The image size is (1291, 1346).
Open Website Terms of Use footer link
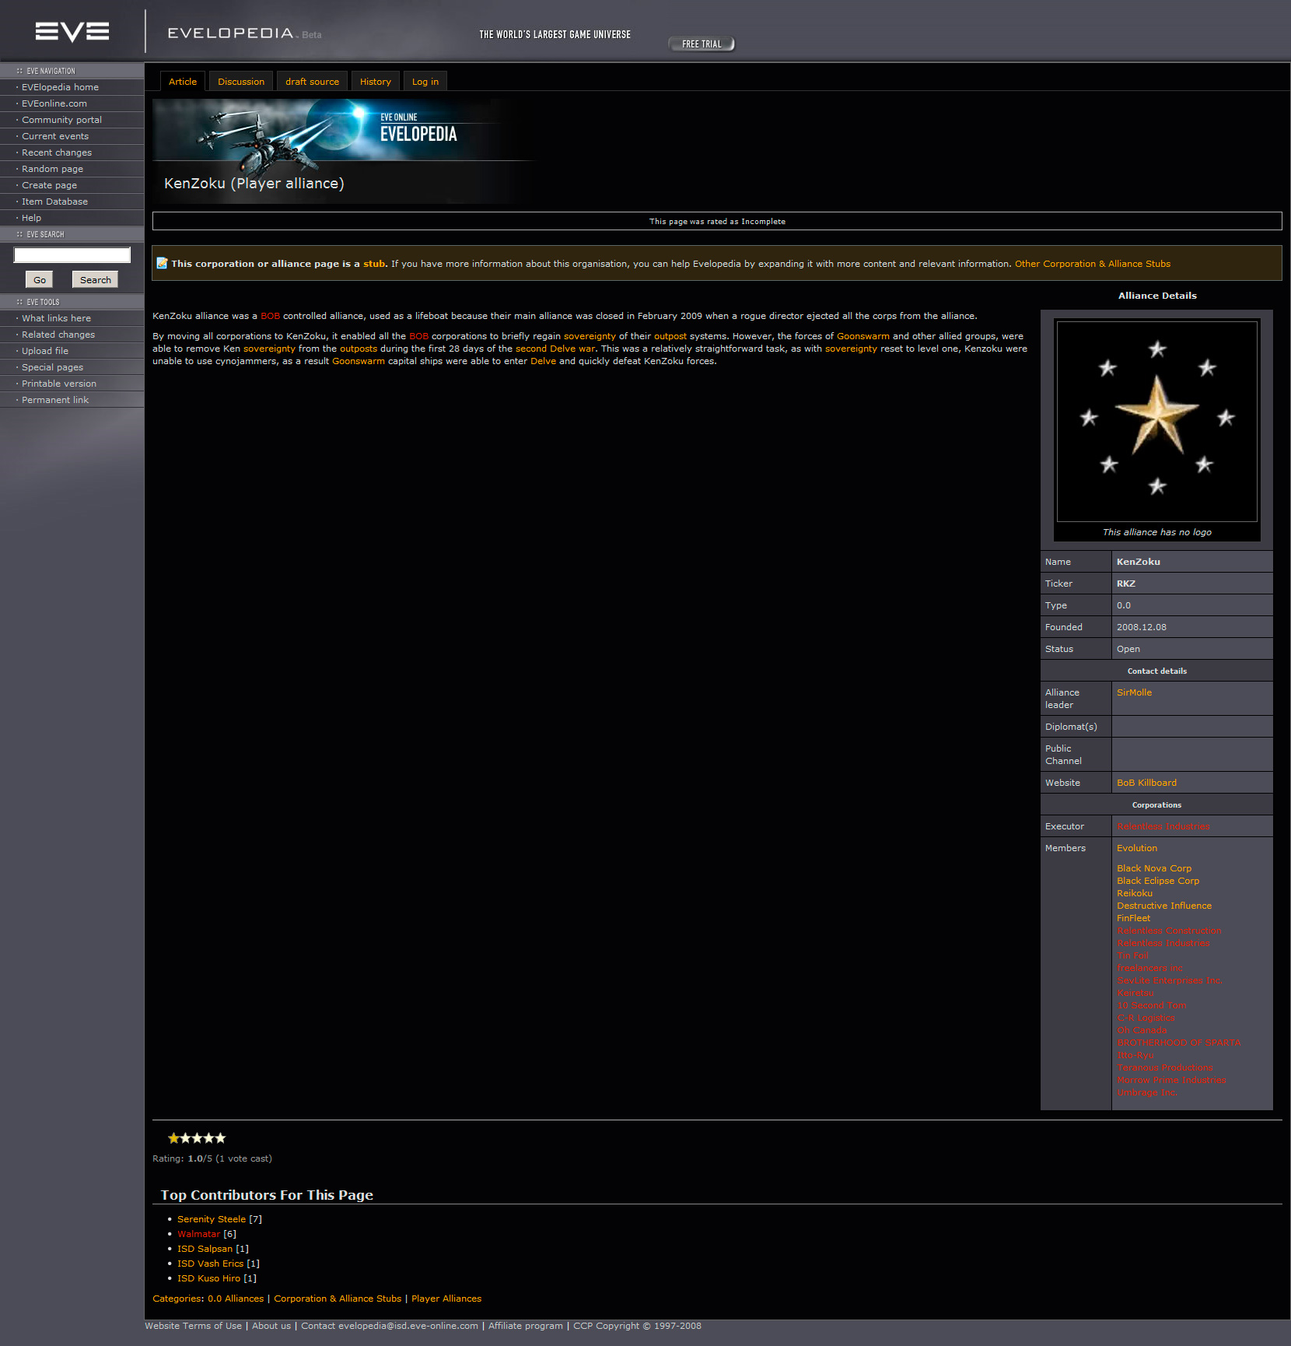193,1326
